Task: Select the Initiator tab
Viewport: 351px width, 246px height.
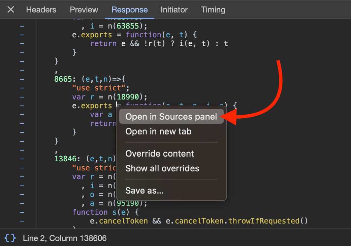Action: click(174, 10)
